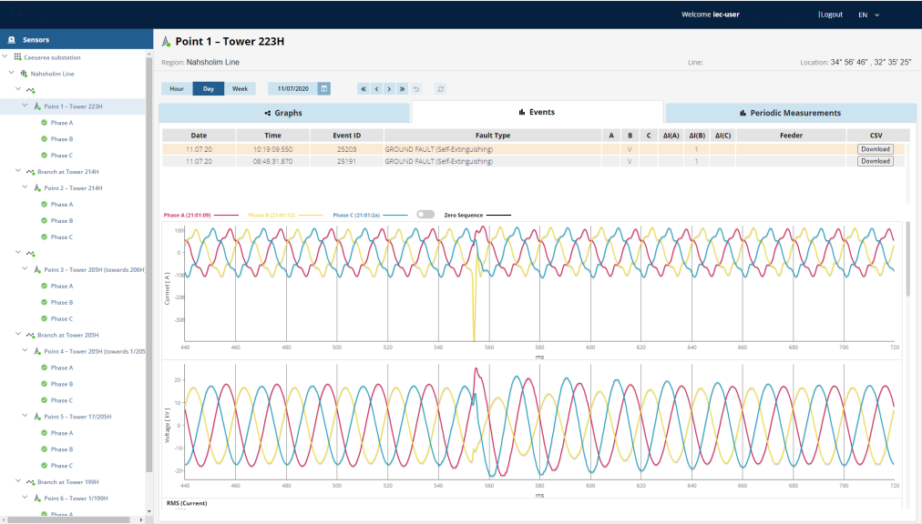Click the Phase A red legend line
The width and height of the screenshot is (922, 524).
pyautogui.click(x=227, y=216)
